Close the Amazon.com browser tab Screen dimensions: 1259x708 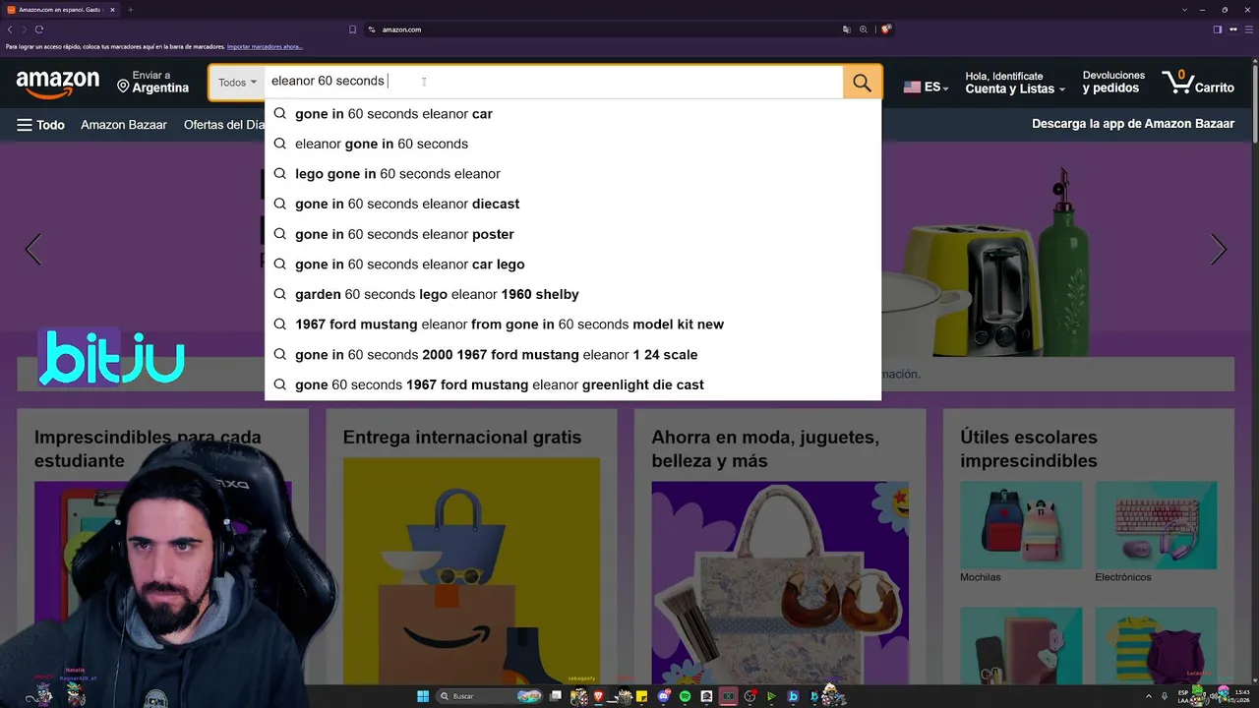coord(112,10)
